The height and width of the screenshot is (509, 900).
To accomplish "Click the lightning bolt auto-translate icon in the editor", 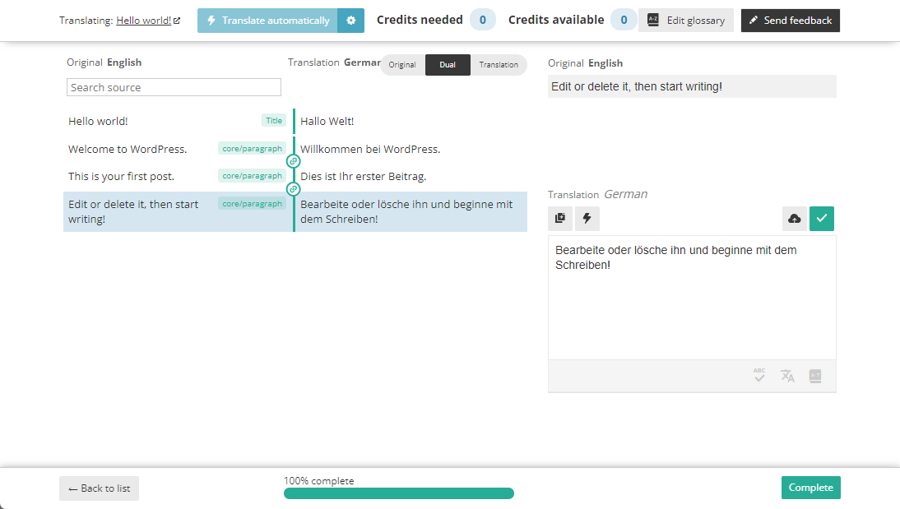I will tap(587, 218).
